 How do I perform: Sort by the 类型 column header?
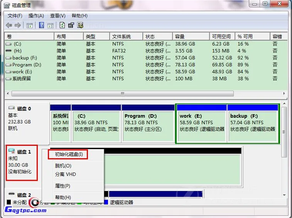coord(96,36)
